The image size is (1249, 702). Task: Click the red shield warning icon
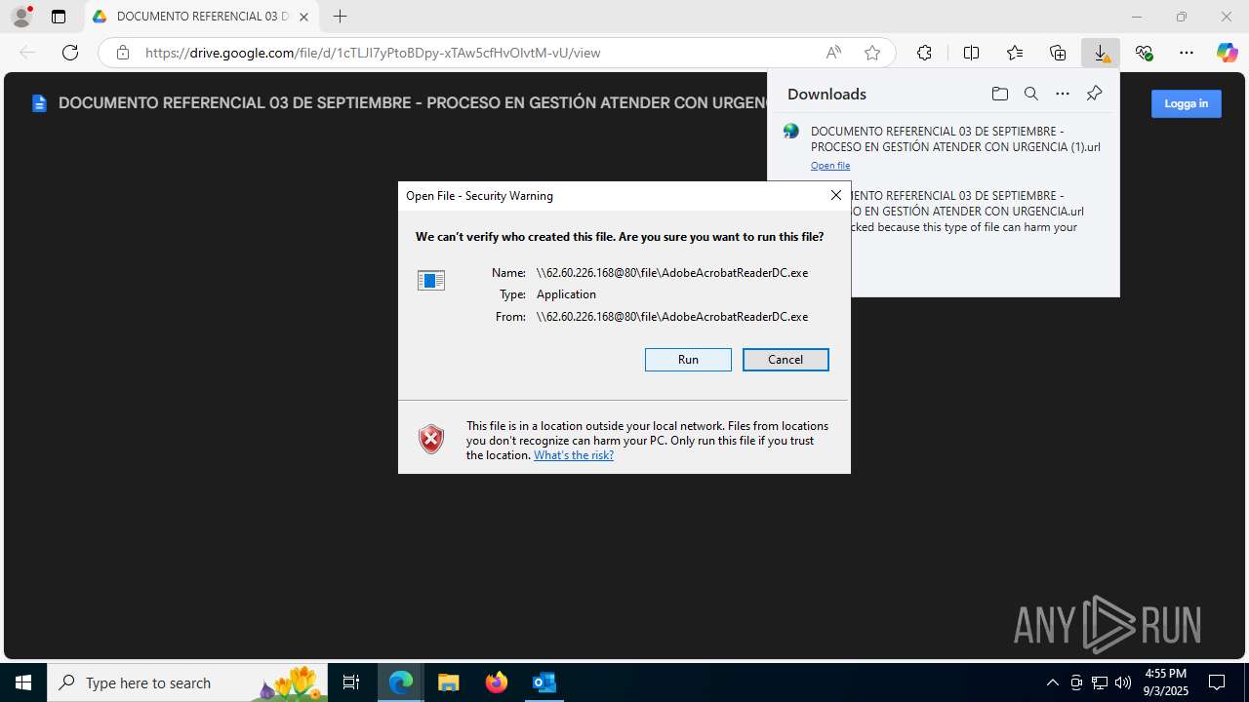431,439
